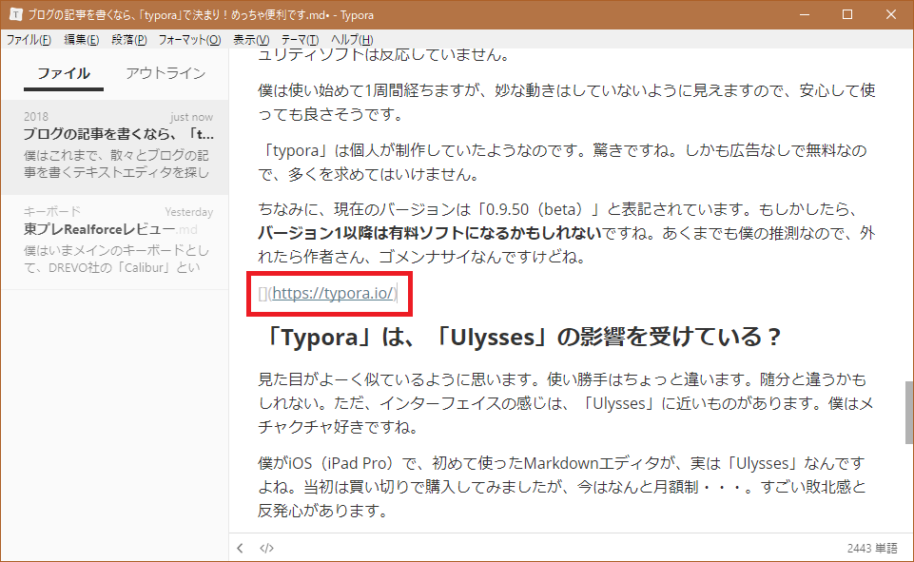Click the https://typora.io/ link
This screenshot has width=914, height=562.
pyautogui.click(x=333, y=293)
